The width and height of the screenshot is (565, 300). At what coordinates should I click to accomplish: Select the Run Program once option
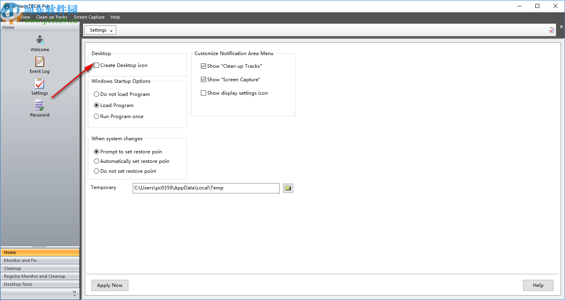pos(96,116)
